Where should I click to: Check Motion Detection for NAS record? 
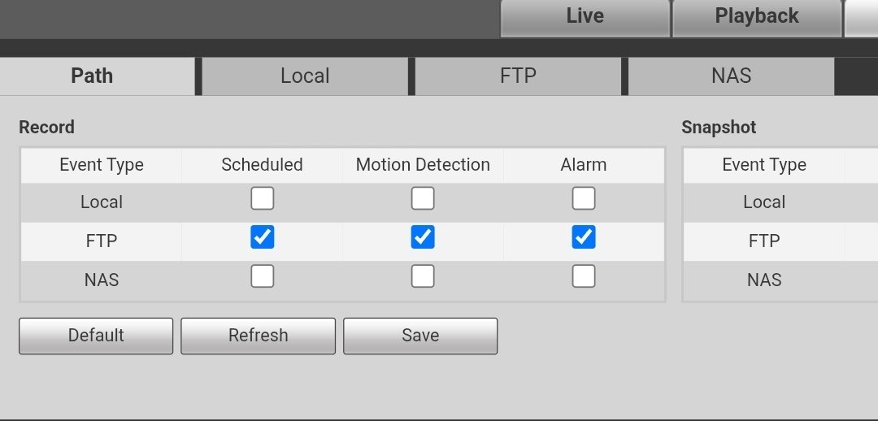tap(423, 276)
